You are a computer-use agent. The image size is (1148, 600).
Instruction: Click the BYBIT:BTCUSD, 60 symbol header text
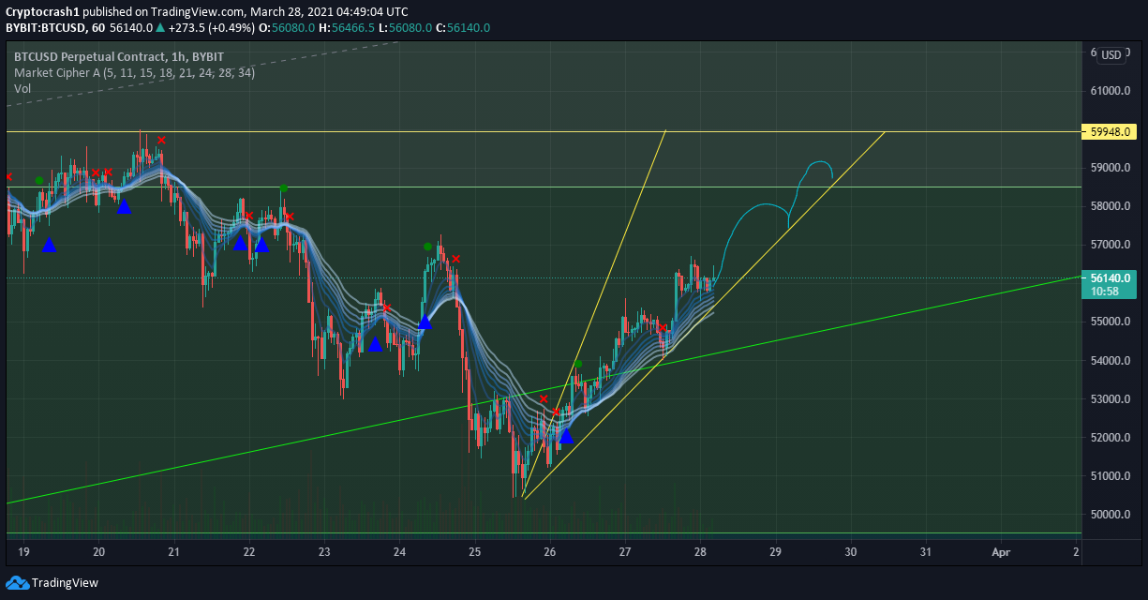click(55, 28)
